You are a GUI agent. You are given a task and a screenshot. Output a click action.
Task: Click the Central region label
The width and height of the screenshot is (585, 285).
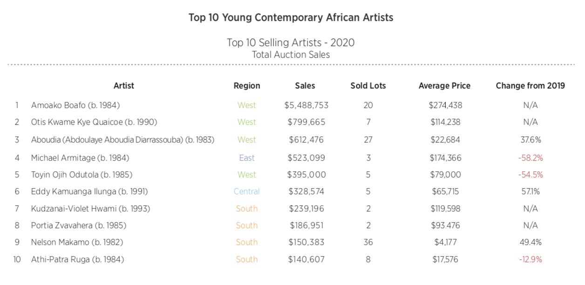pos(247,191)
